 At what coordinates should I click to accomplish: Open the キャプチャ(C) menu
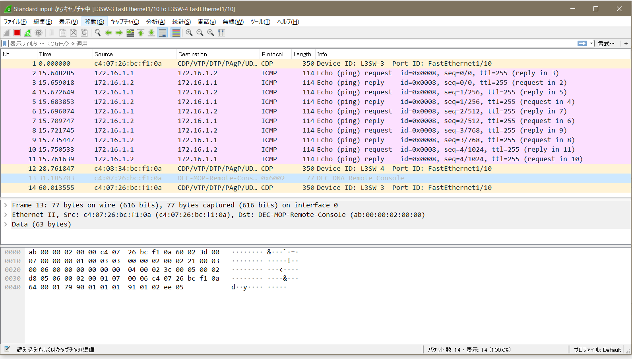125,22
